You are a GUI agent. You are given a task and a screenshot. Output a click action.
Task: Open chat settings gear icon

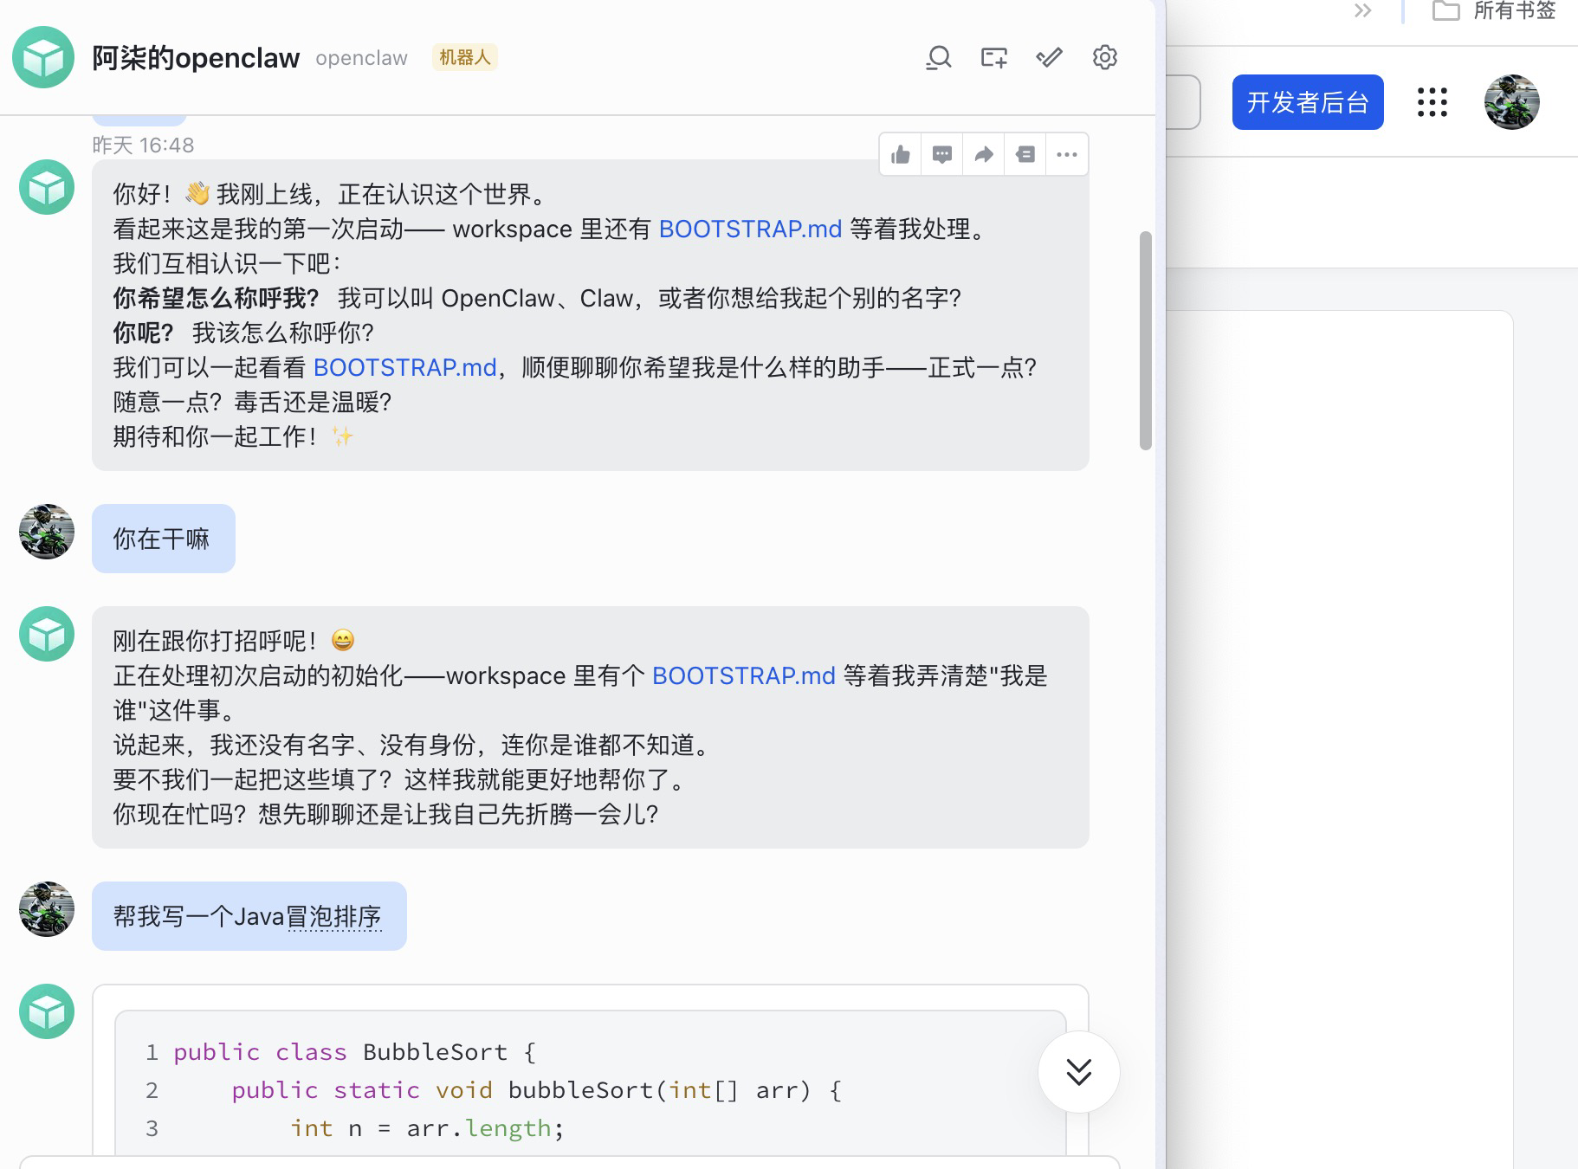1105,58
